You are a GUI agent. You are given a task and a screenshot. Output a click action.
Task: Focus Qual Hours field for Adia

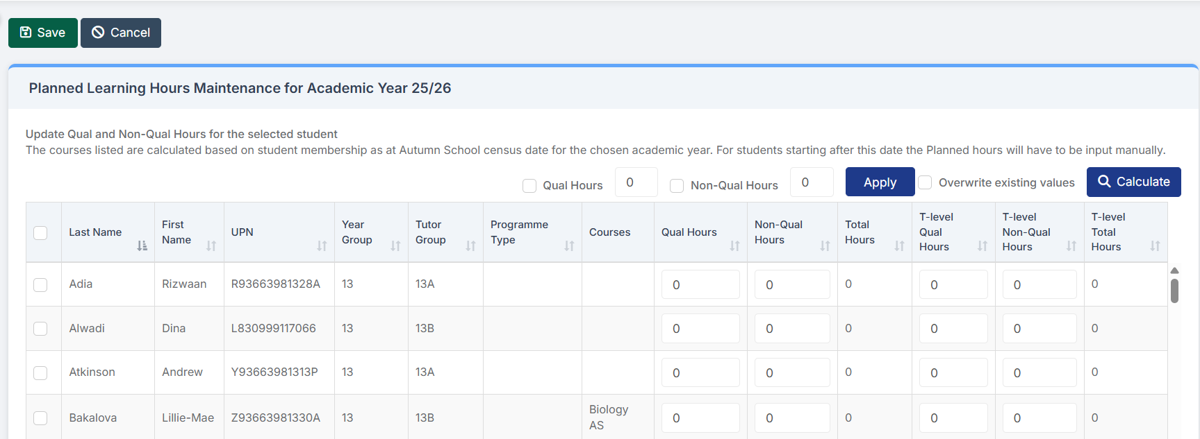pyautogui.click(x=700, y=285)
